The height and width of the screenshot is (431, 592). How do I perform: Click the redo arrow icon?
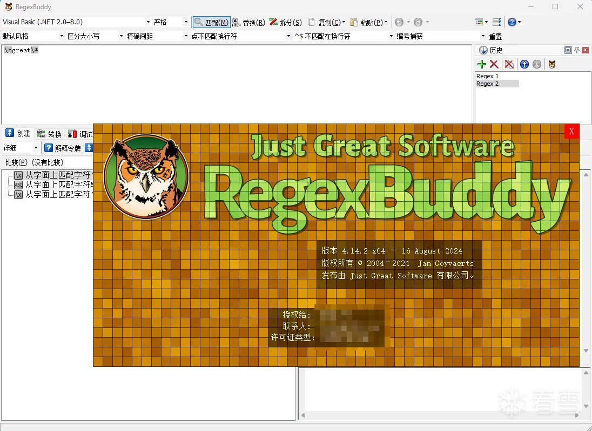tap(418, 22)
